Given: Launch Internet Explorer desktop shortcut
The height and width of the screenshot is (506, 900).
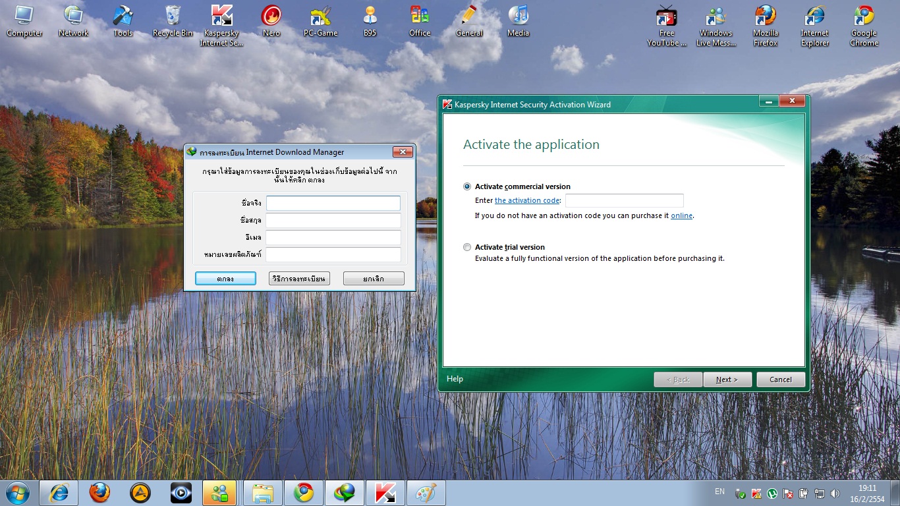Looking at the screenshot, I should tap(815, 26).
